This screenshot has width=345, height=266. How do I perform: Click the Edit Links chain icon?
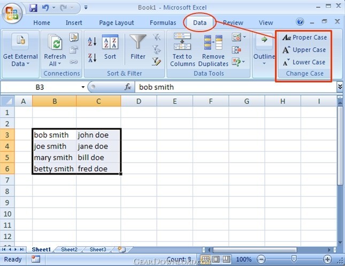tap(74, 62)
